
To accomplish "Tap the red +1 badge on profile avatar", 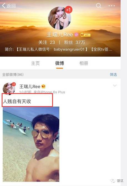I will click(68, 10).
